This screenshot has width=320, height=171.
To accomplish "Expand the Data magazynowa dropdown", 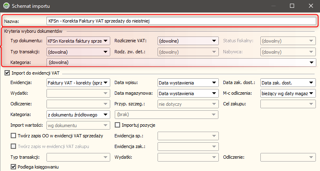I will [188, 93].
